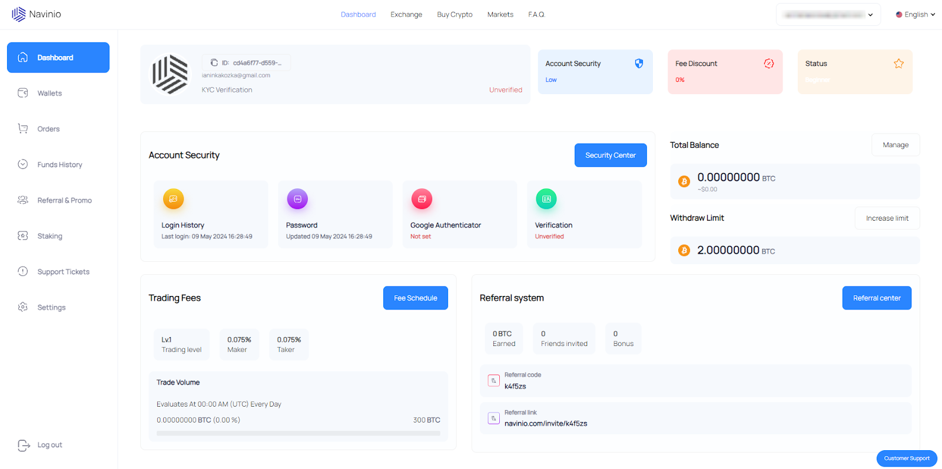Viewport: 942px width, 469px height.
Task: Click the green Verification icon
Action: click(x=546, y=199)
